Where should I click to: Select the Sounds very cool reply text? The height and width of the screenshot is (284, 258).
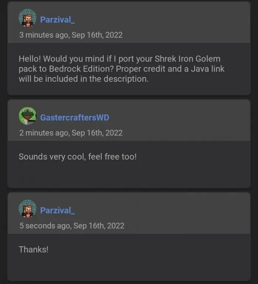tap(77, 157)
